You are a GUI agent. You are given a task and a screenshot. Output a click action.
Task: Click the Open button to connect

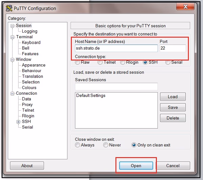pyautogui.click(x=136, y=165)
